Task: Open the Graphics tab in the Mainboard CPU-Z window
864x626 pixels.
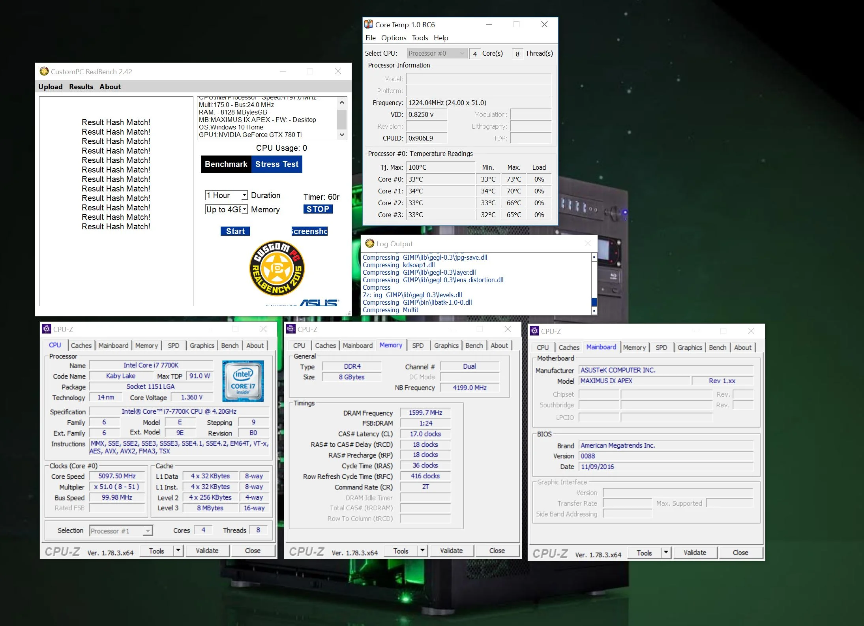Action: (690, 347)
